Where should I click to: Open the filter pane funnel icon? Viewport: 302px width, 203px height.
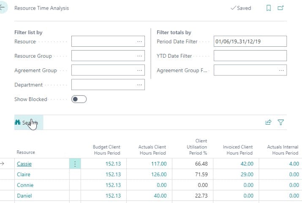[x=281, y=123]
